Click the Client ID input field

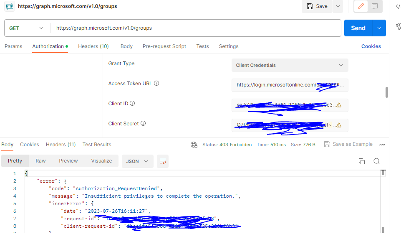tap(290, 105)
